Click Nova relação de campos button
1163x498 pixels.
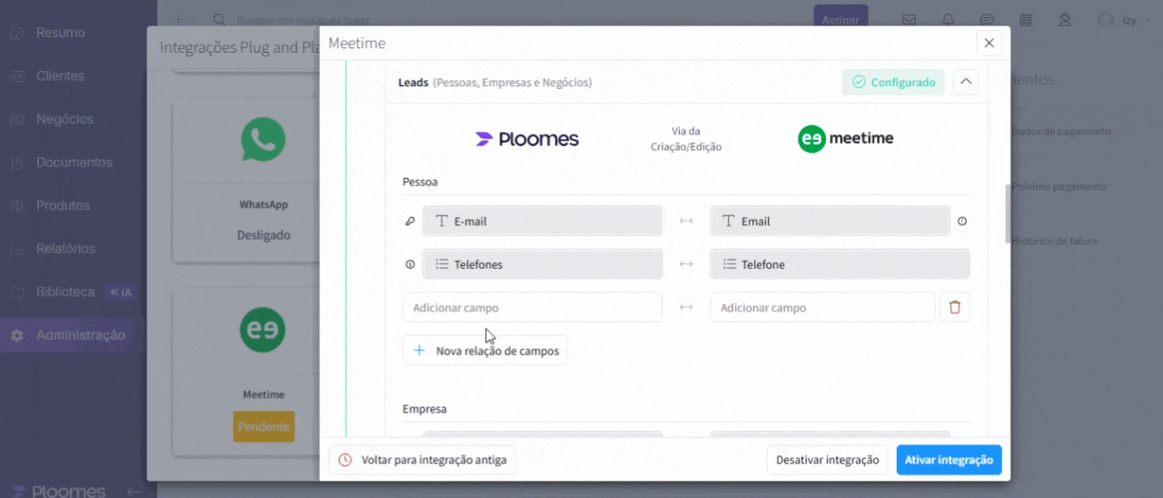point(485,351)
